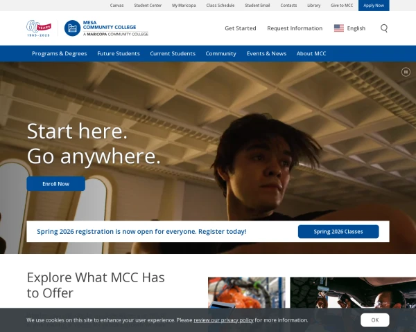Expand the Future Students menu

(119, 53)
